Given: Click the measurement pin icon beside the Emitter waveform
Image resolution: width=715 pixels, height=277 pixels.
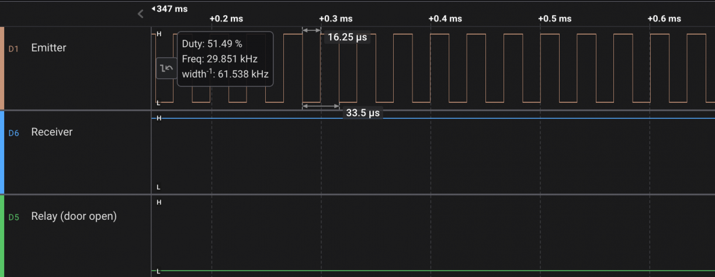Looking at the screenshot, I should click(x=166, y=68).
